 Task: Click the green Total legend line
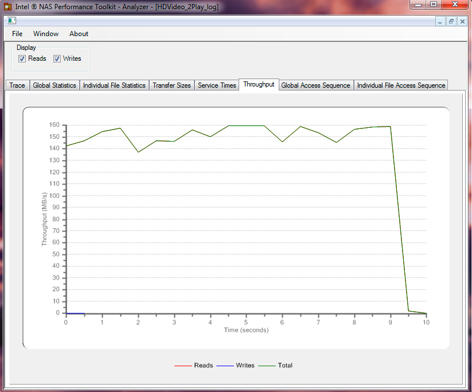(x=267, y=366)
